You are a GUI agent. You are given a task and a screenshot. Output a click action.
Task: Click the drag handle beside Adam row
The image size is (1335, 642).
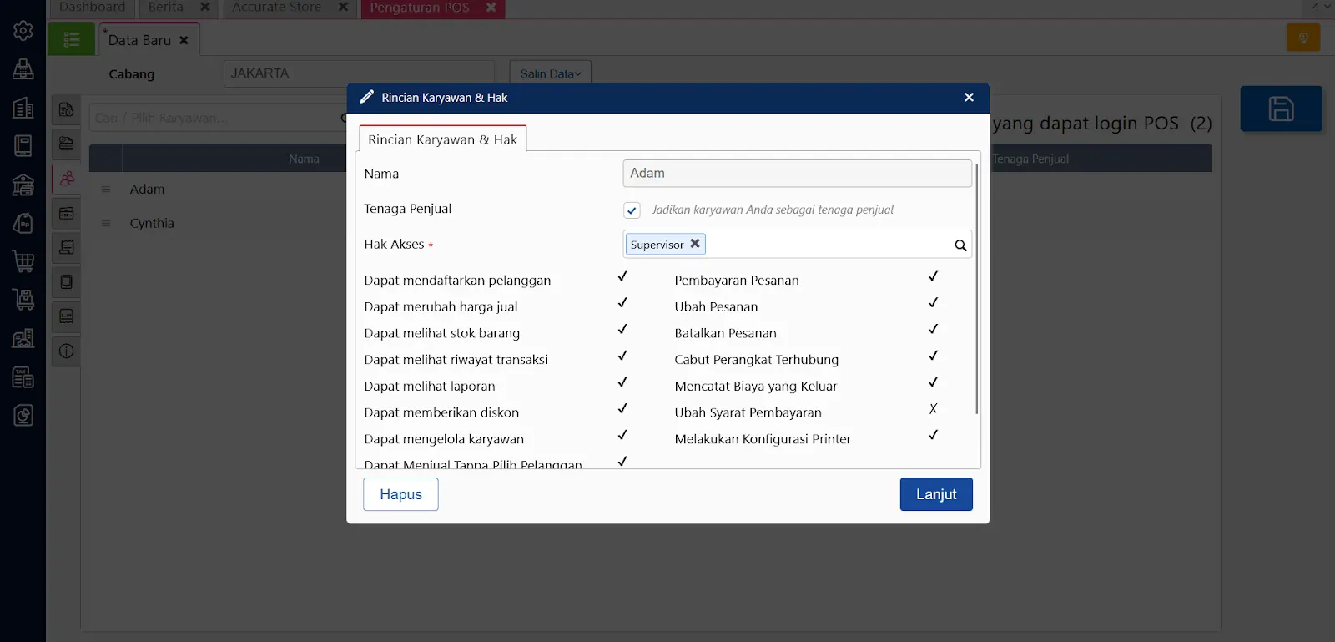tap(106, 190)
